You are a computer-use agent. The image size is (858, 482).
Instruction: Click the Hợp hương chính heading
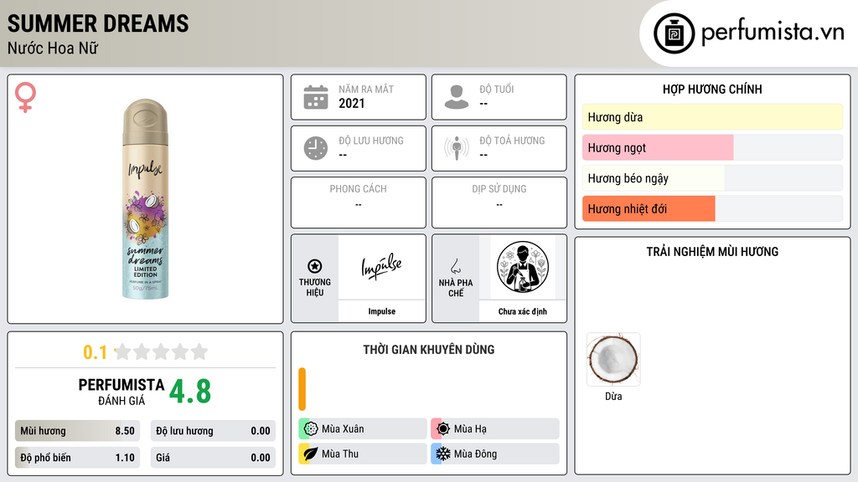click(712, 89)
